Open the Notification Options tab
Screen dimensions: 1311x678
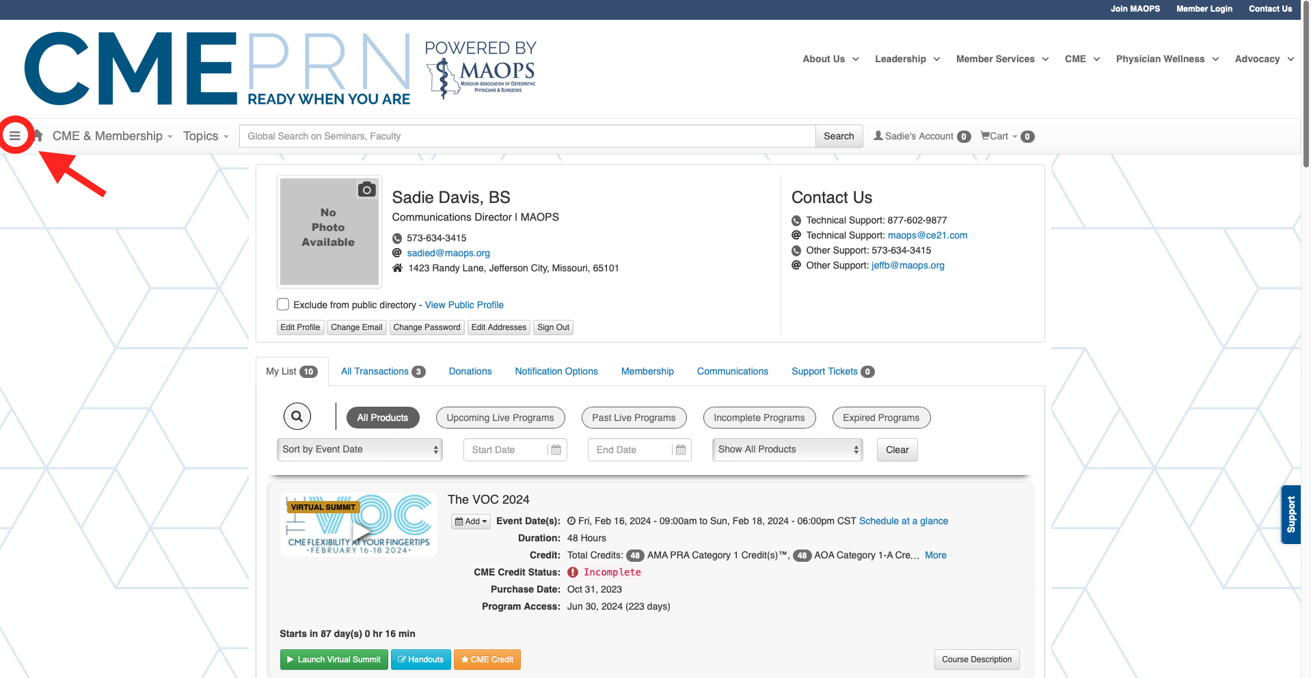coord(556,371)
